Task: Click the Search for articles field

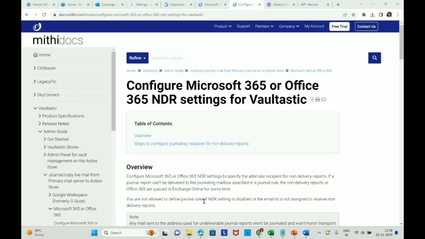Action: click(258, 58)
